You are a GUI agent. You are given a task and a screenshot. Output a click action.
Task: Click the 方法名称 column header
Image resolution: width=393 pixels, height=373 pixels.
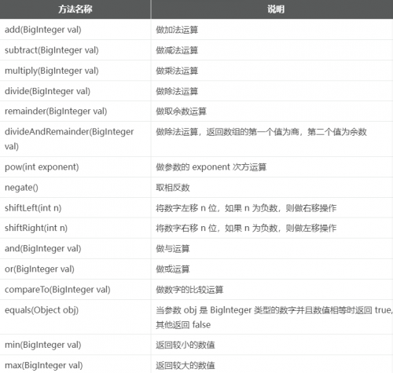[x=75, y=9]
